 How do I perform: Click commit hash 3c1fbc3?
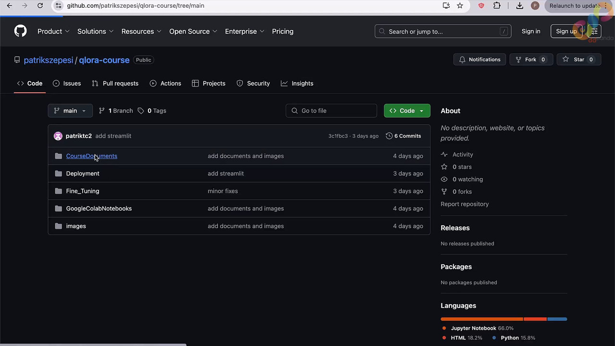[338, 136]
